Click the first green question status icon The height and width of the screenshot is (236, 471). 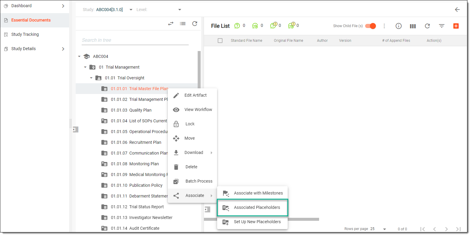coord(237,26)
